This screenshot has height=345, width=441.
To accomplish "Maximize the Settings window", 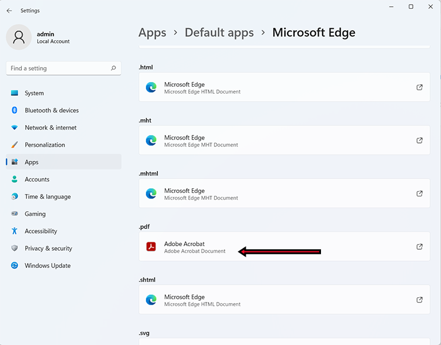I will (411, 6).
